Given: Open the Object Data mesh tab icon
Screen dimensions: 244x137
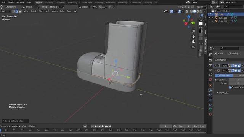Looking at the screenshot, I should click(210, 110).
